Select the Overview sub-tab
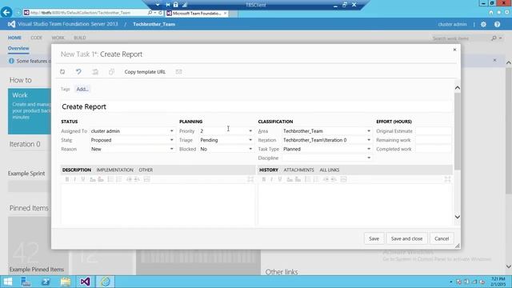This screenshot has height=288, width=512. coord(18,48)
